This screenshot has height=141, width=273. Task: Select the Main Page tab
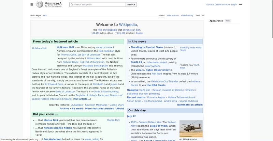(x=35, y=15)
